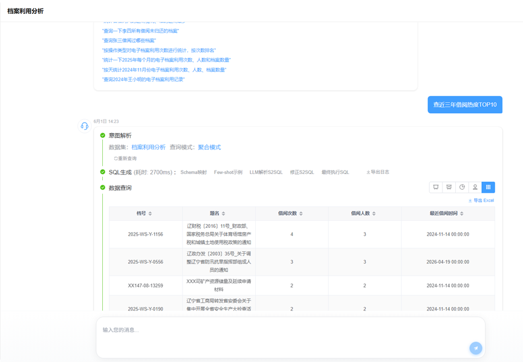Click the title starting 辽财税〔2016〕11号
523x362 pixels.
tap(219, 234)
